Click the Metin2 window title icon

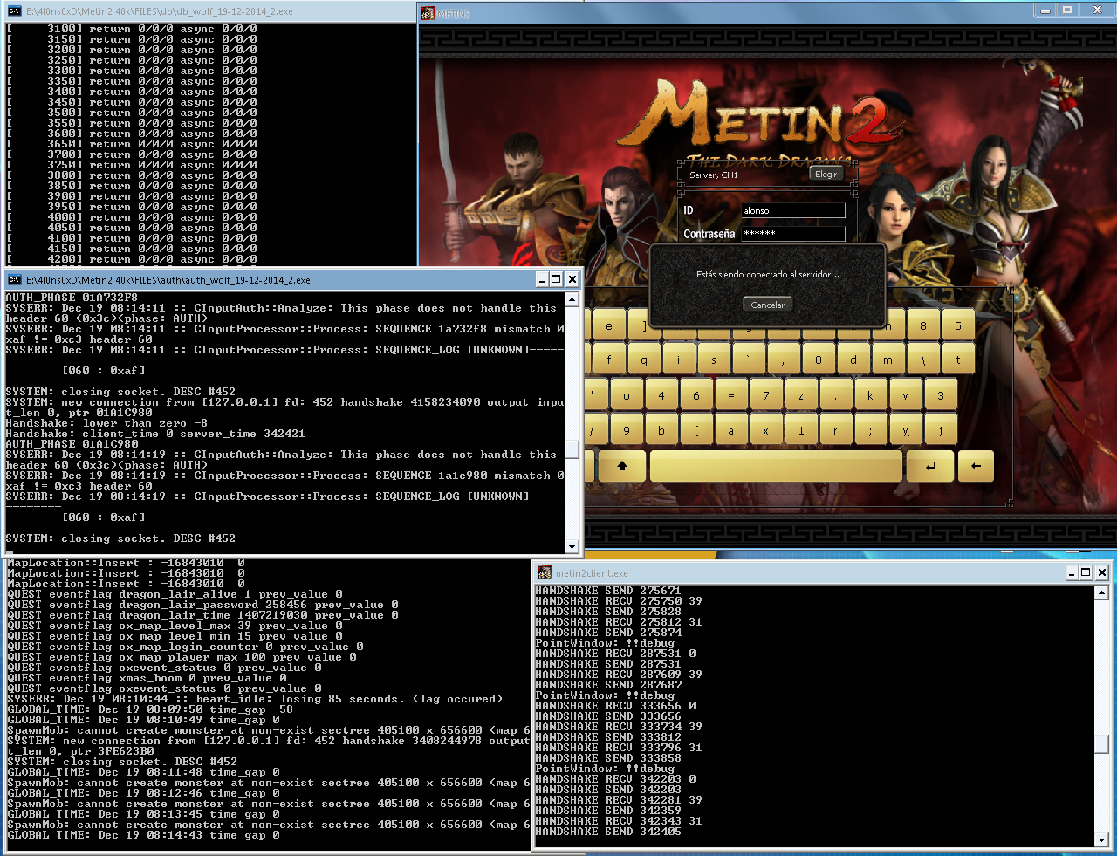click(x=428, y=13)
